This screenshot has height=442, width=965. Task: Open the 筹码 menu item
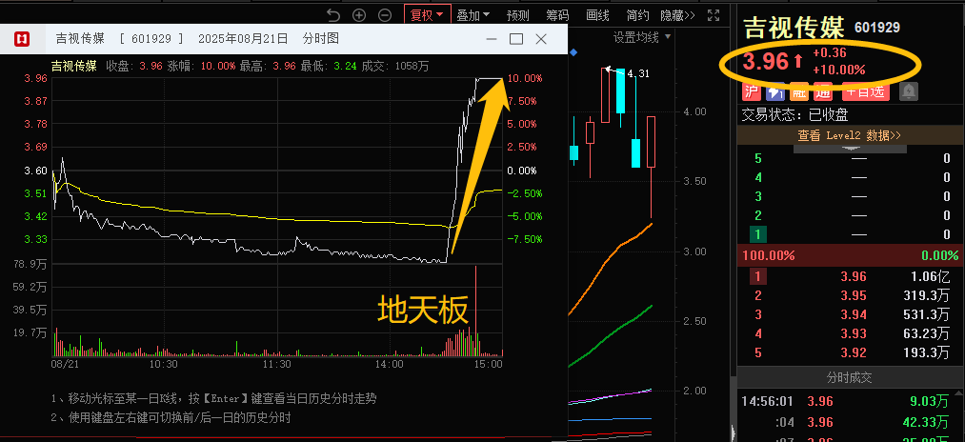point(557,15)
